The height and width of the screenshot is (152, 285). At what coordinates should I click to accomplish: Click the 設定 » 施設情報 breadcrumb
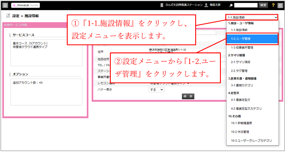[26, 16]
